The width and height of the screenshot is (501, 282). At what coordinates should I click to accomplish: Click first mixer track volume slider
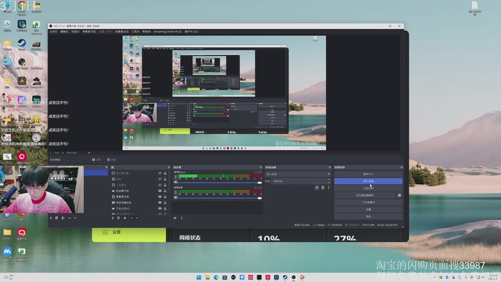220,182
